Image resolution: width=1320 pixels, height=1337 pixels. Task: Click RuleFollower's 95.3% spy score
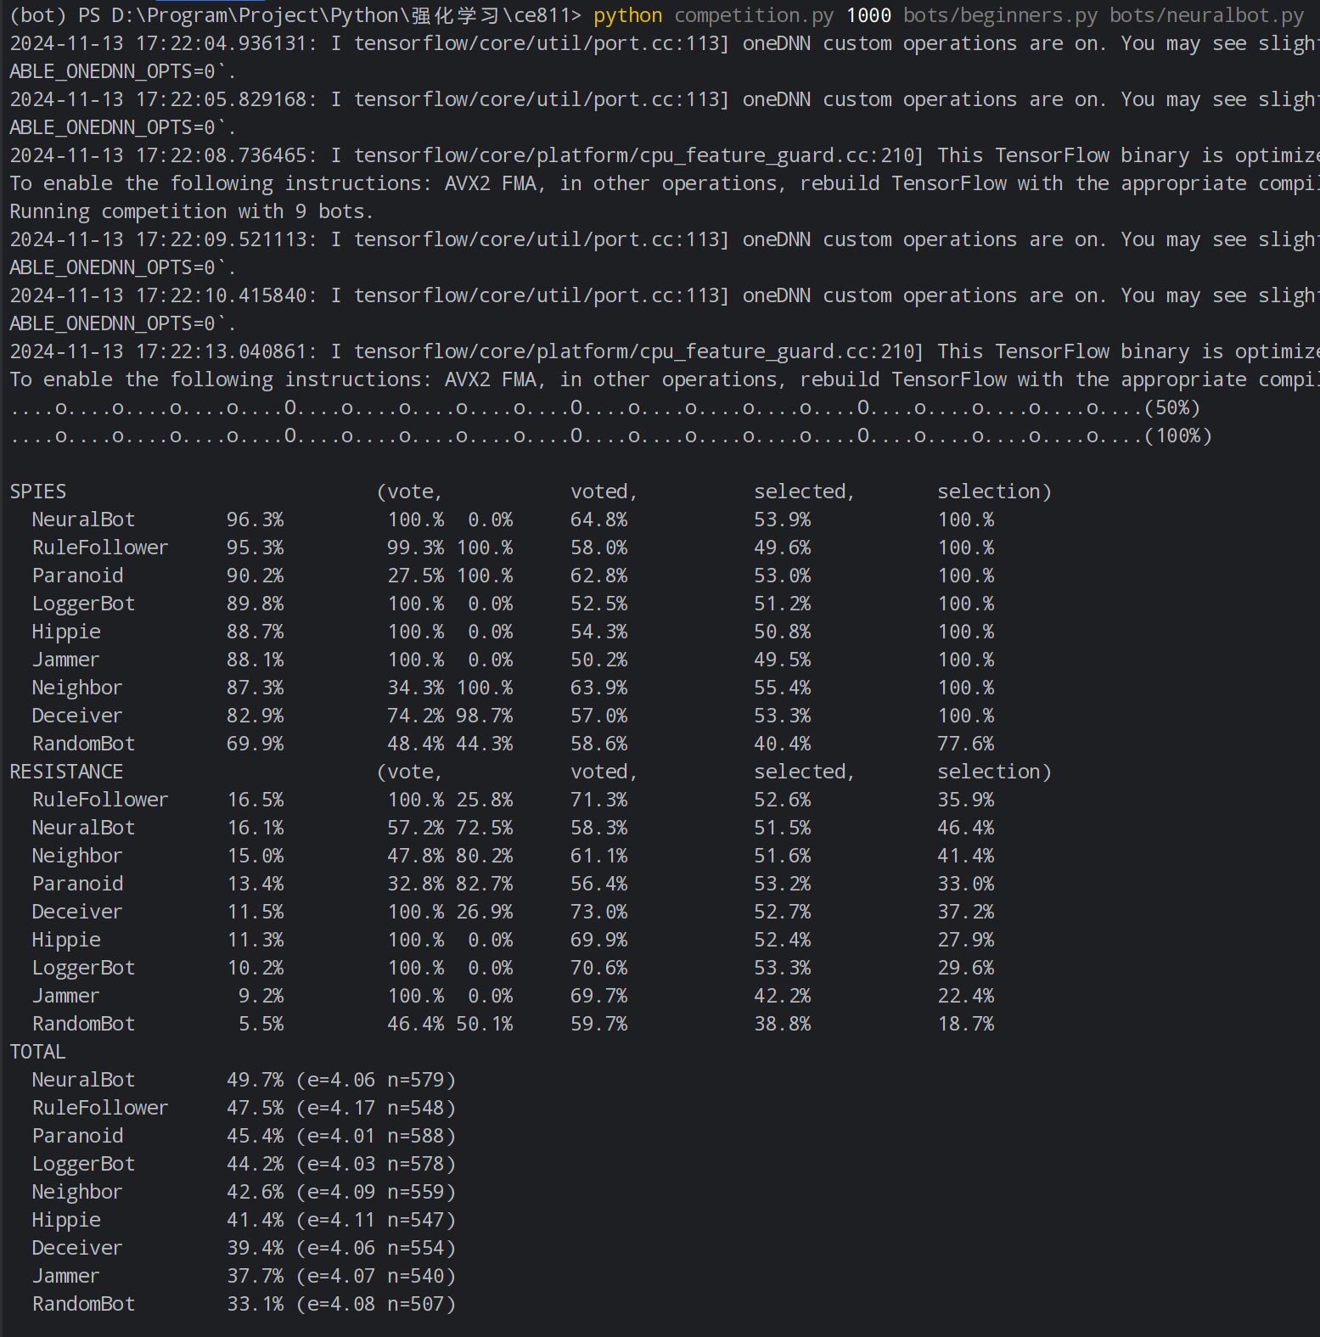[x=255, y=548]
